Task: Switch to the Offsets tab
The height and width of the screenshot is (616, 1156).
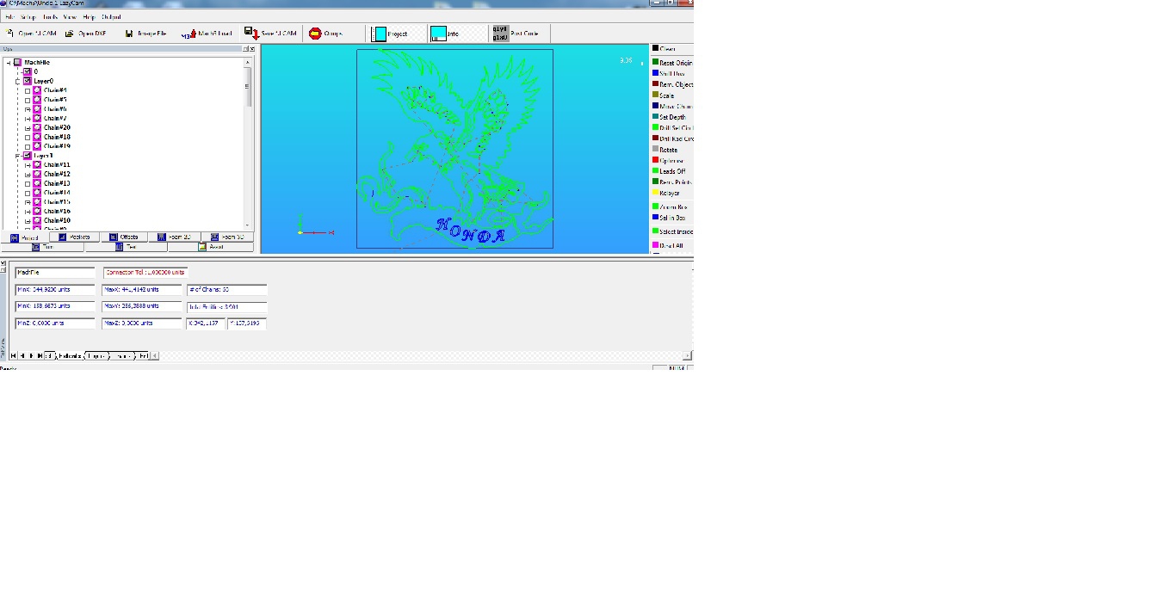Action: click(124, 237)
